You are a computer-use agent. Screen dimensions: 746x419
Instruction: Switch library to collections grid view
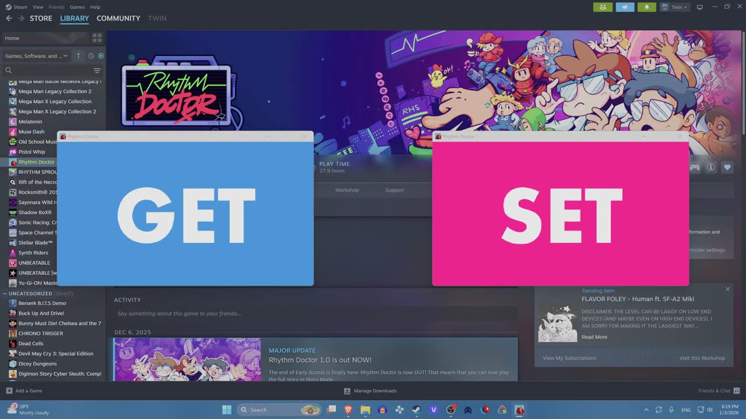97,38
